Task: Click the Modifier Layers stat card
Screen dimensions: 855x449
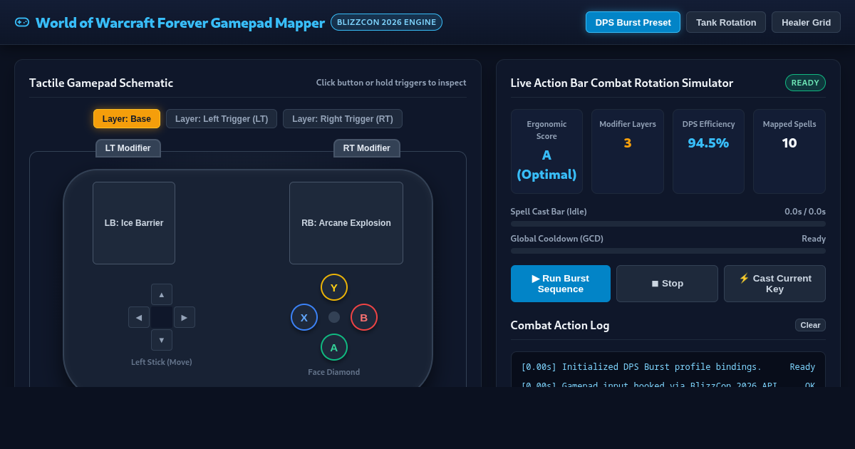Action: 628,151
